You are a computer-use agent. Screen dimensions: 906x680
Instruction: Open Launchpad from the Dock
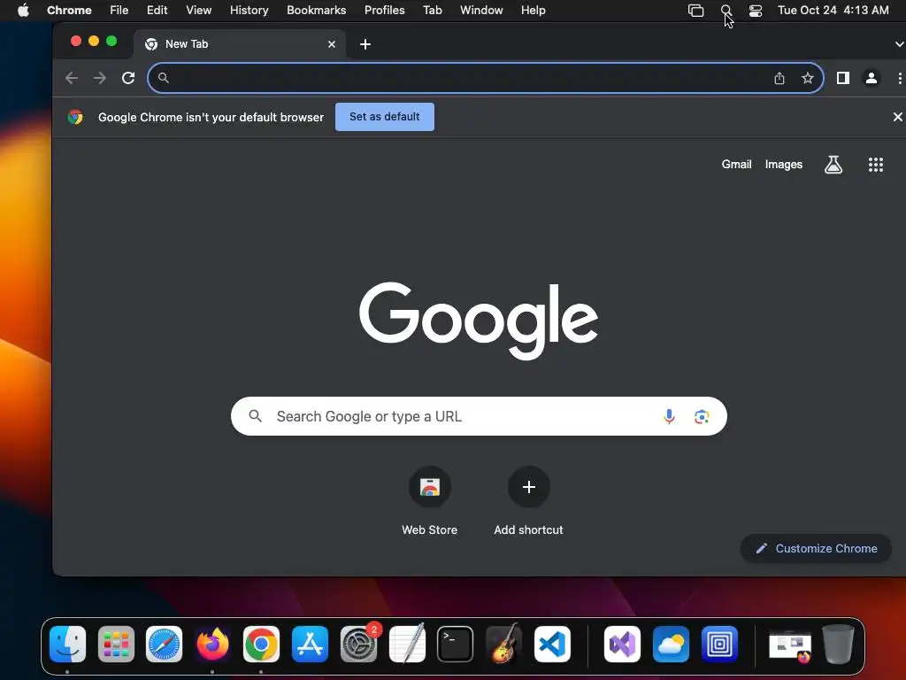(x=116, y=645)
